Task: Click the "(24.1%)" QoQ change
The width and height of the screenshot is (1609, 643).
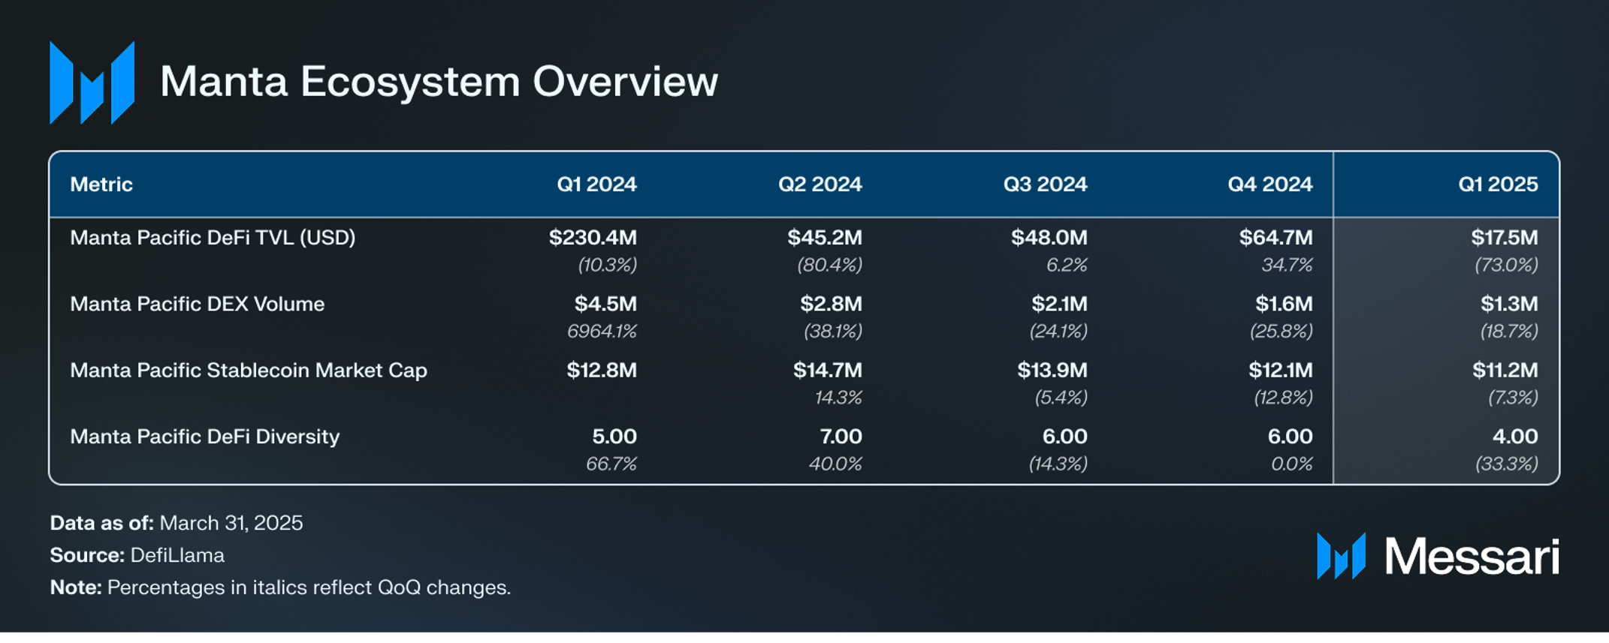Action: tap(1058, 331)
